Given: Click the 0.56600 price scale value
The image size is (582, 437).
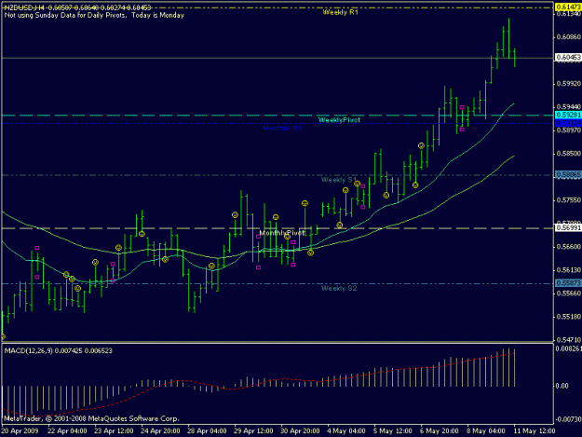Looking at the screenshot, I should [568, 247].
